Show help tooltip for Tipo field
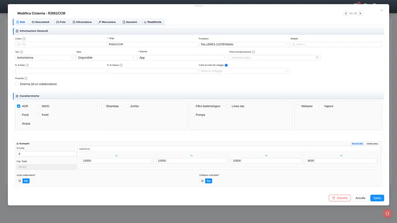Screen dimensions: 397x223 (x=21, y=52)
